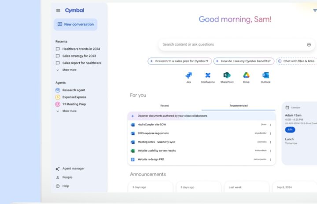Open the Last week announcement card

[x=247, y=187]
